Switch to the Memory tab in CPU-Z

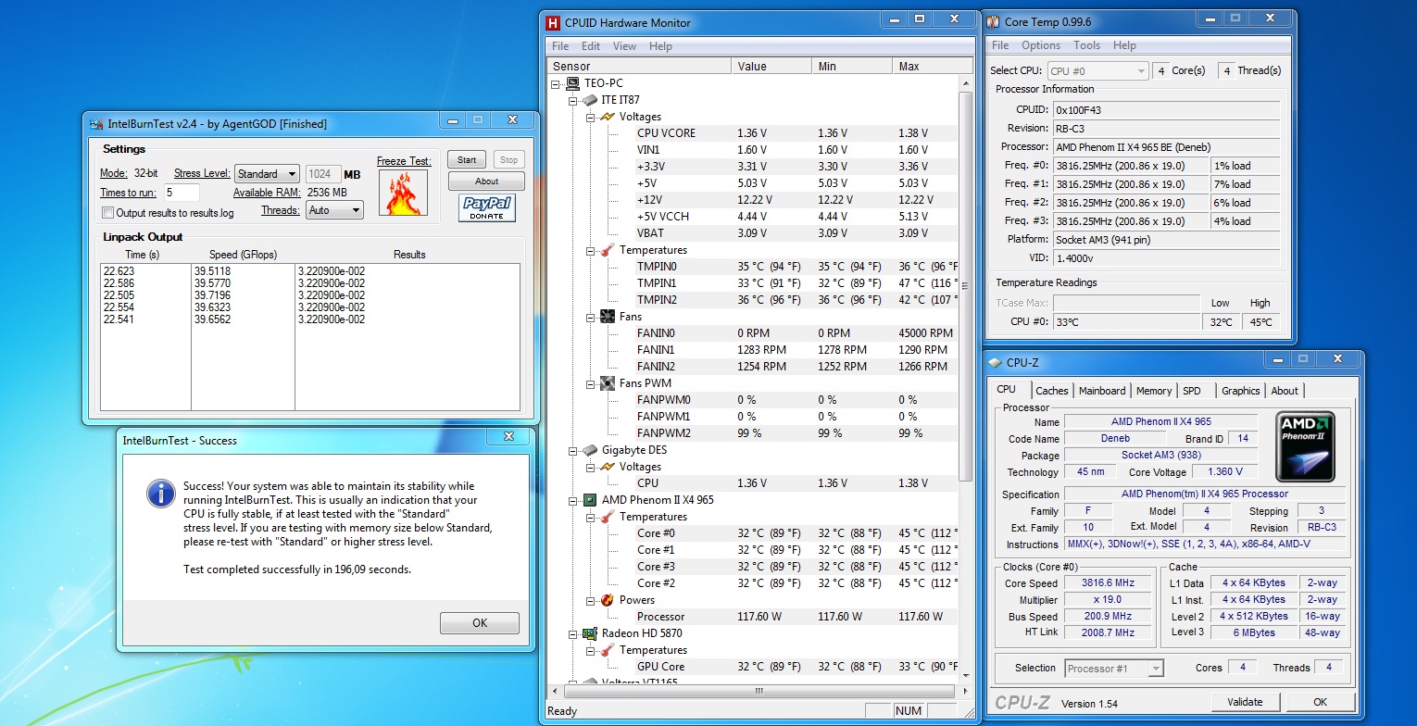point(1153,391)
